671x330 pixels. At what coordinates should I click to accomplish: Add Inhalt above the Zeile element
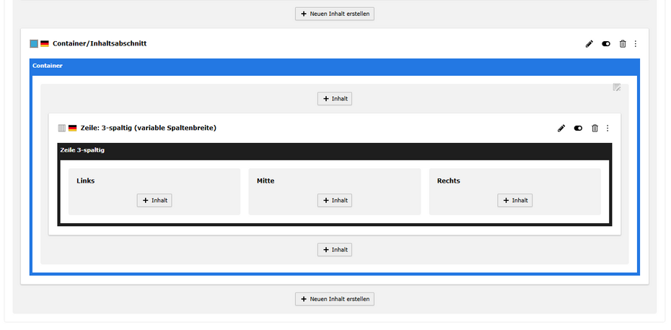pyautogui.click(x=335, y=99)
